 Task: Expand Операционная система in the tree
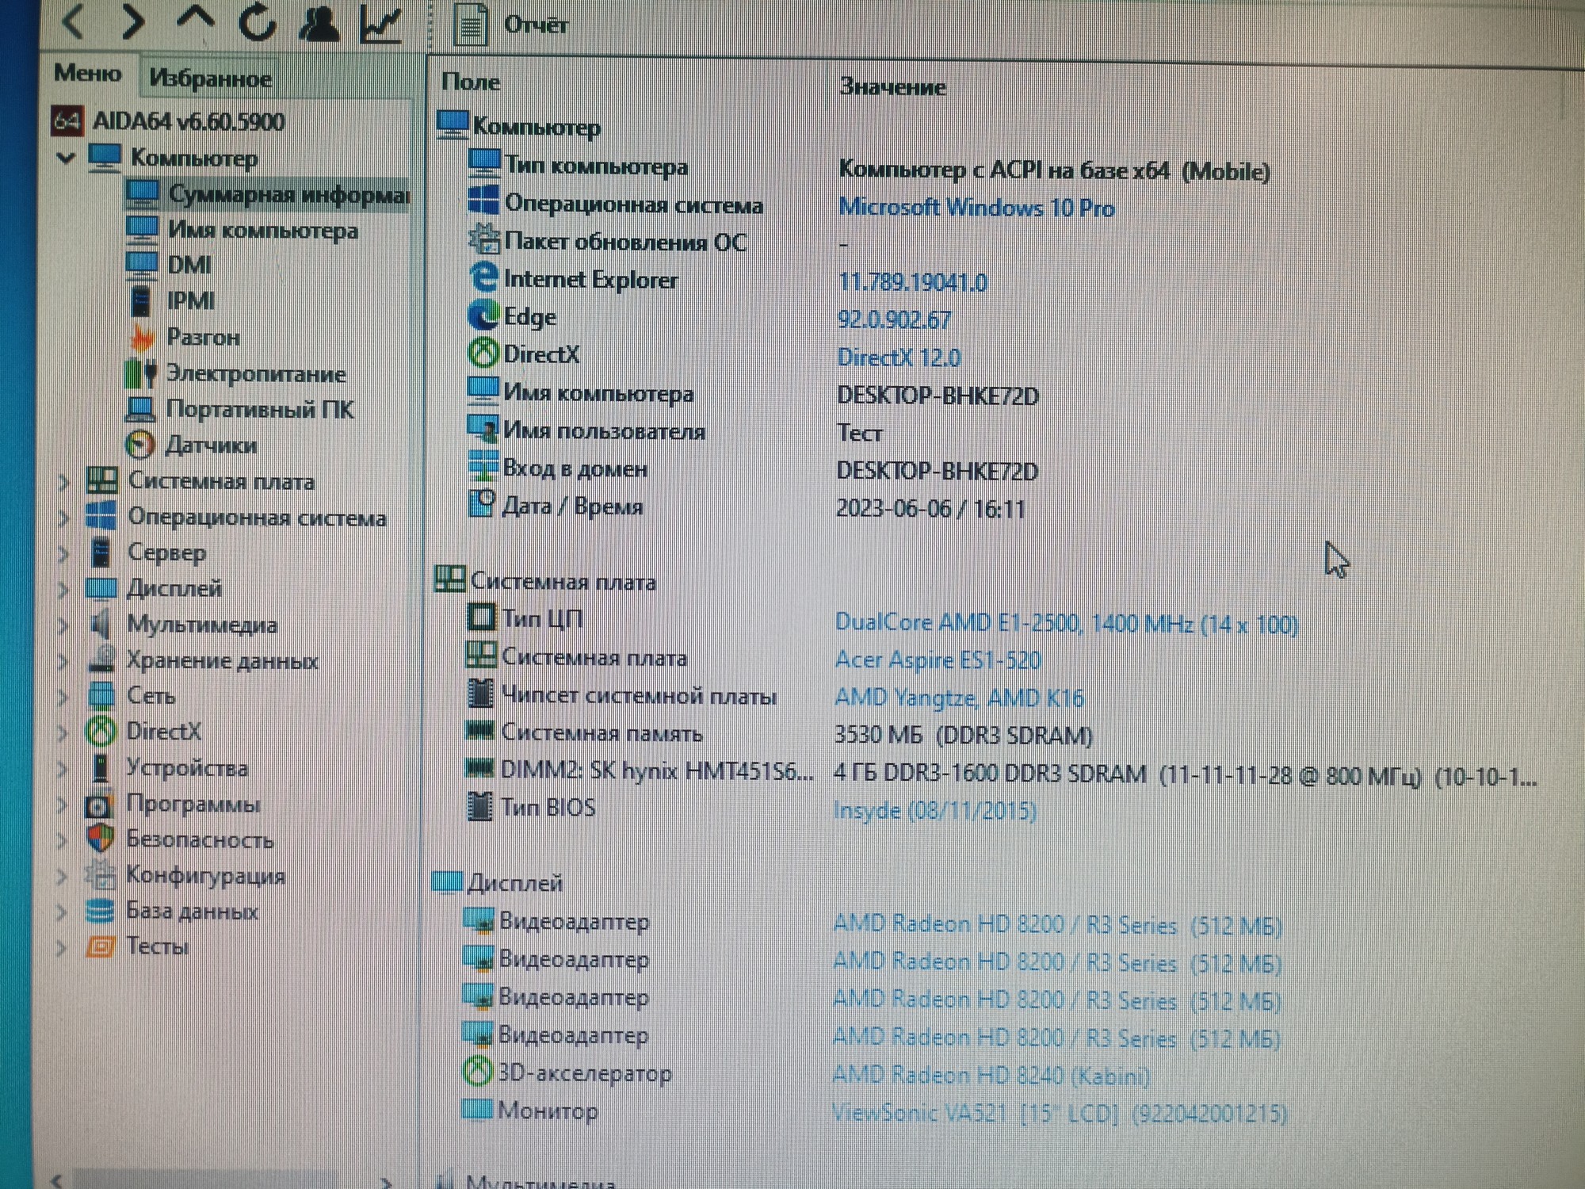[64, 517]
